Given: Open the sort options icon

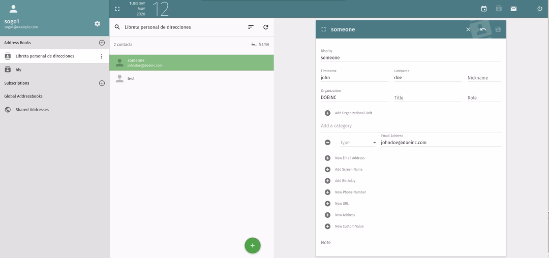Looking at the screenshot, I should click(251, 27).
